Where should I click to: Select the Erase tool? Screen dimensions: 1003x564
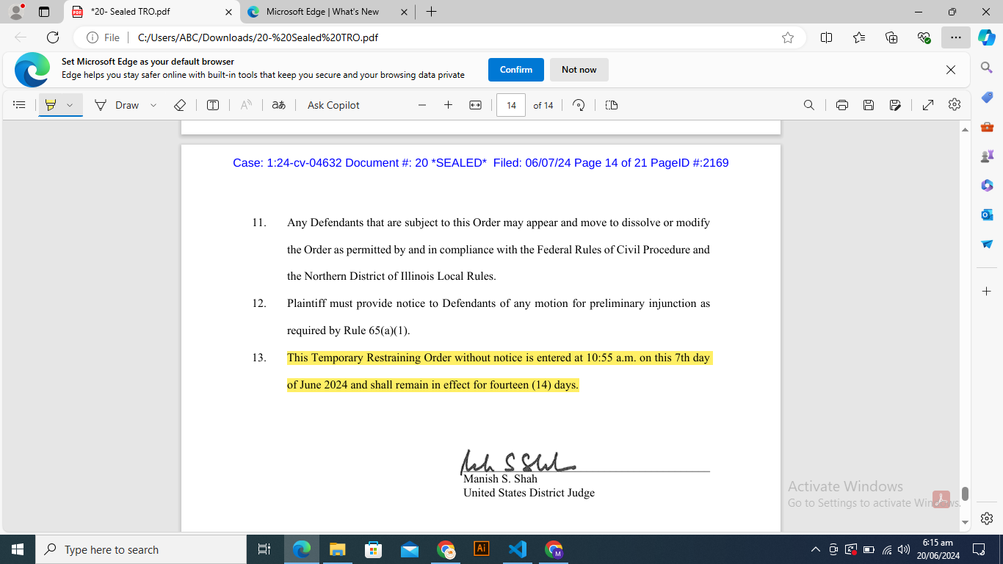coord(180,105)
